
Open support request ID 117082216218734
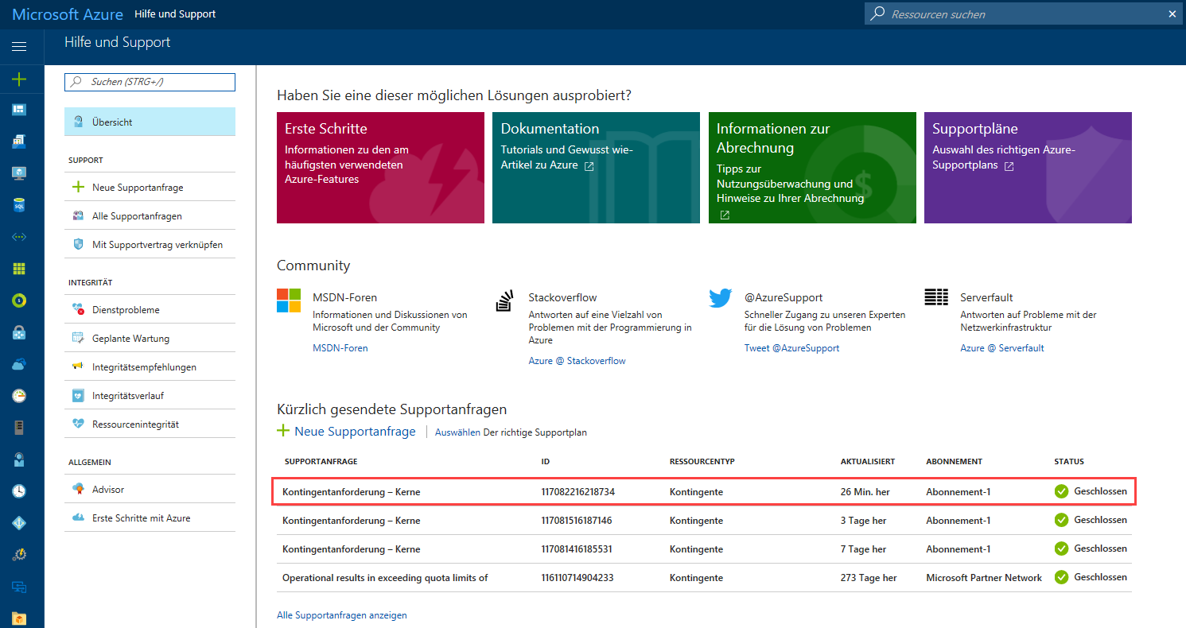[704, 491]
